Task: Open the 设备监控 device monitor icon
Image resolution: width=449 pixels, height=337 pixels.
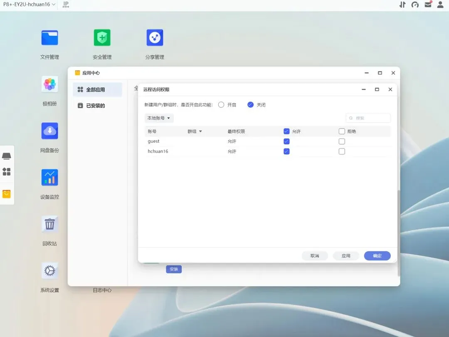Action: (49, 177)
